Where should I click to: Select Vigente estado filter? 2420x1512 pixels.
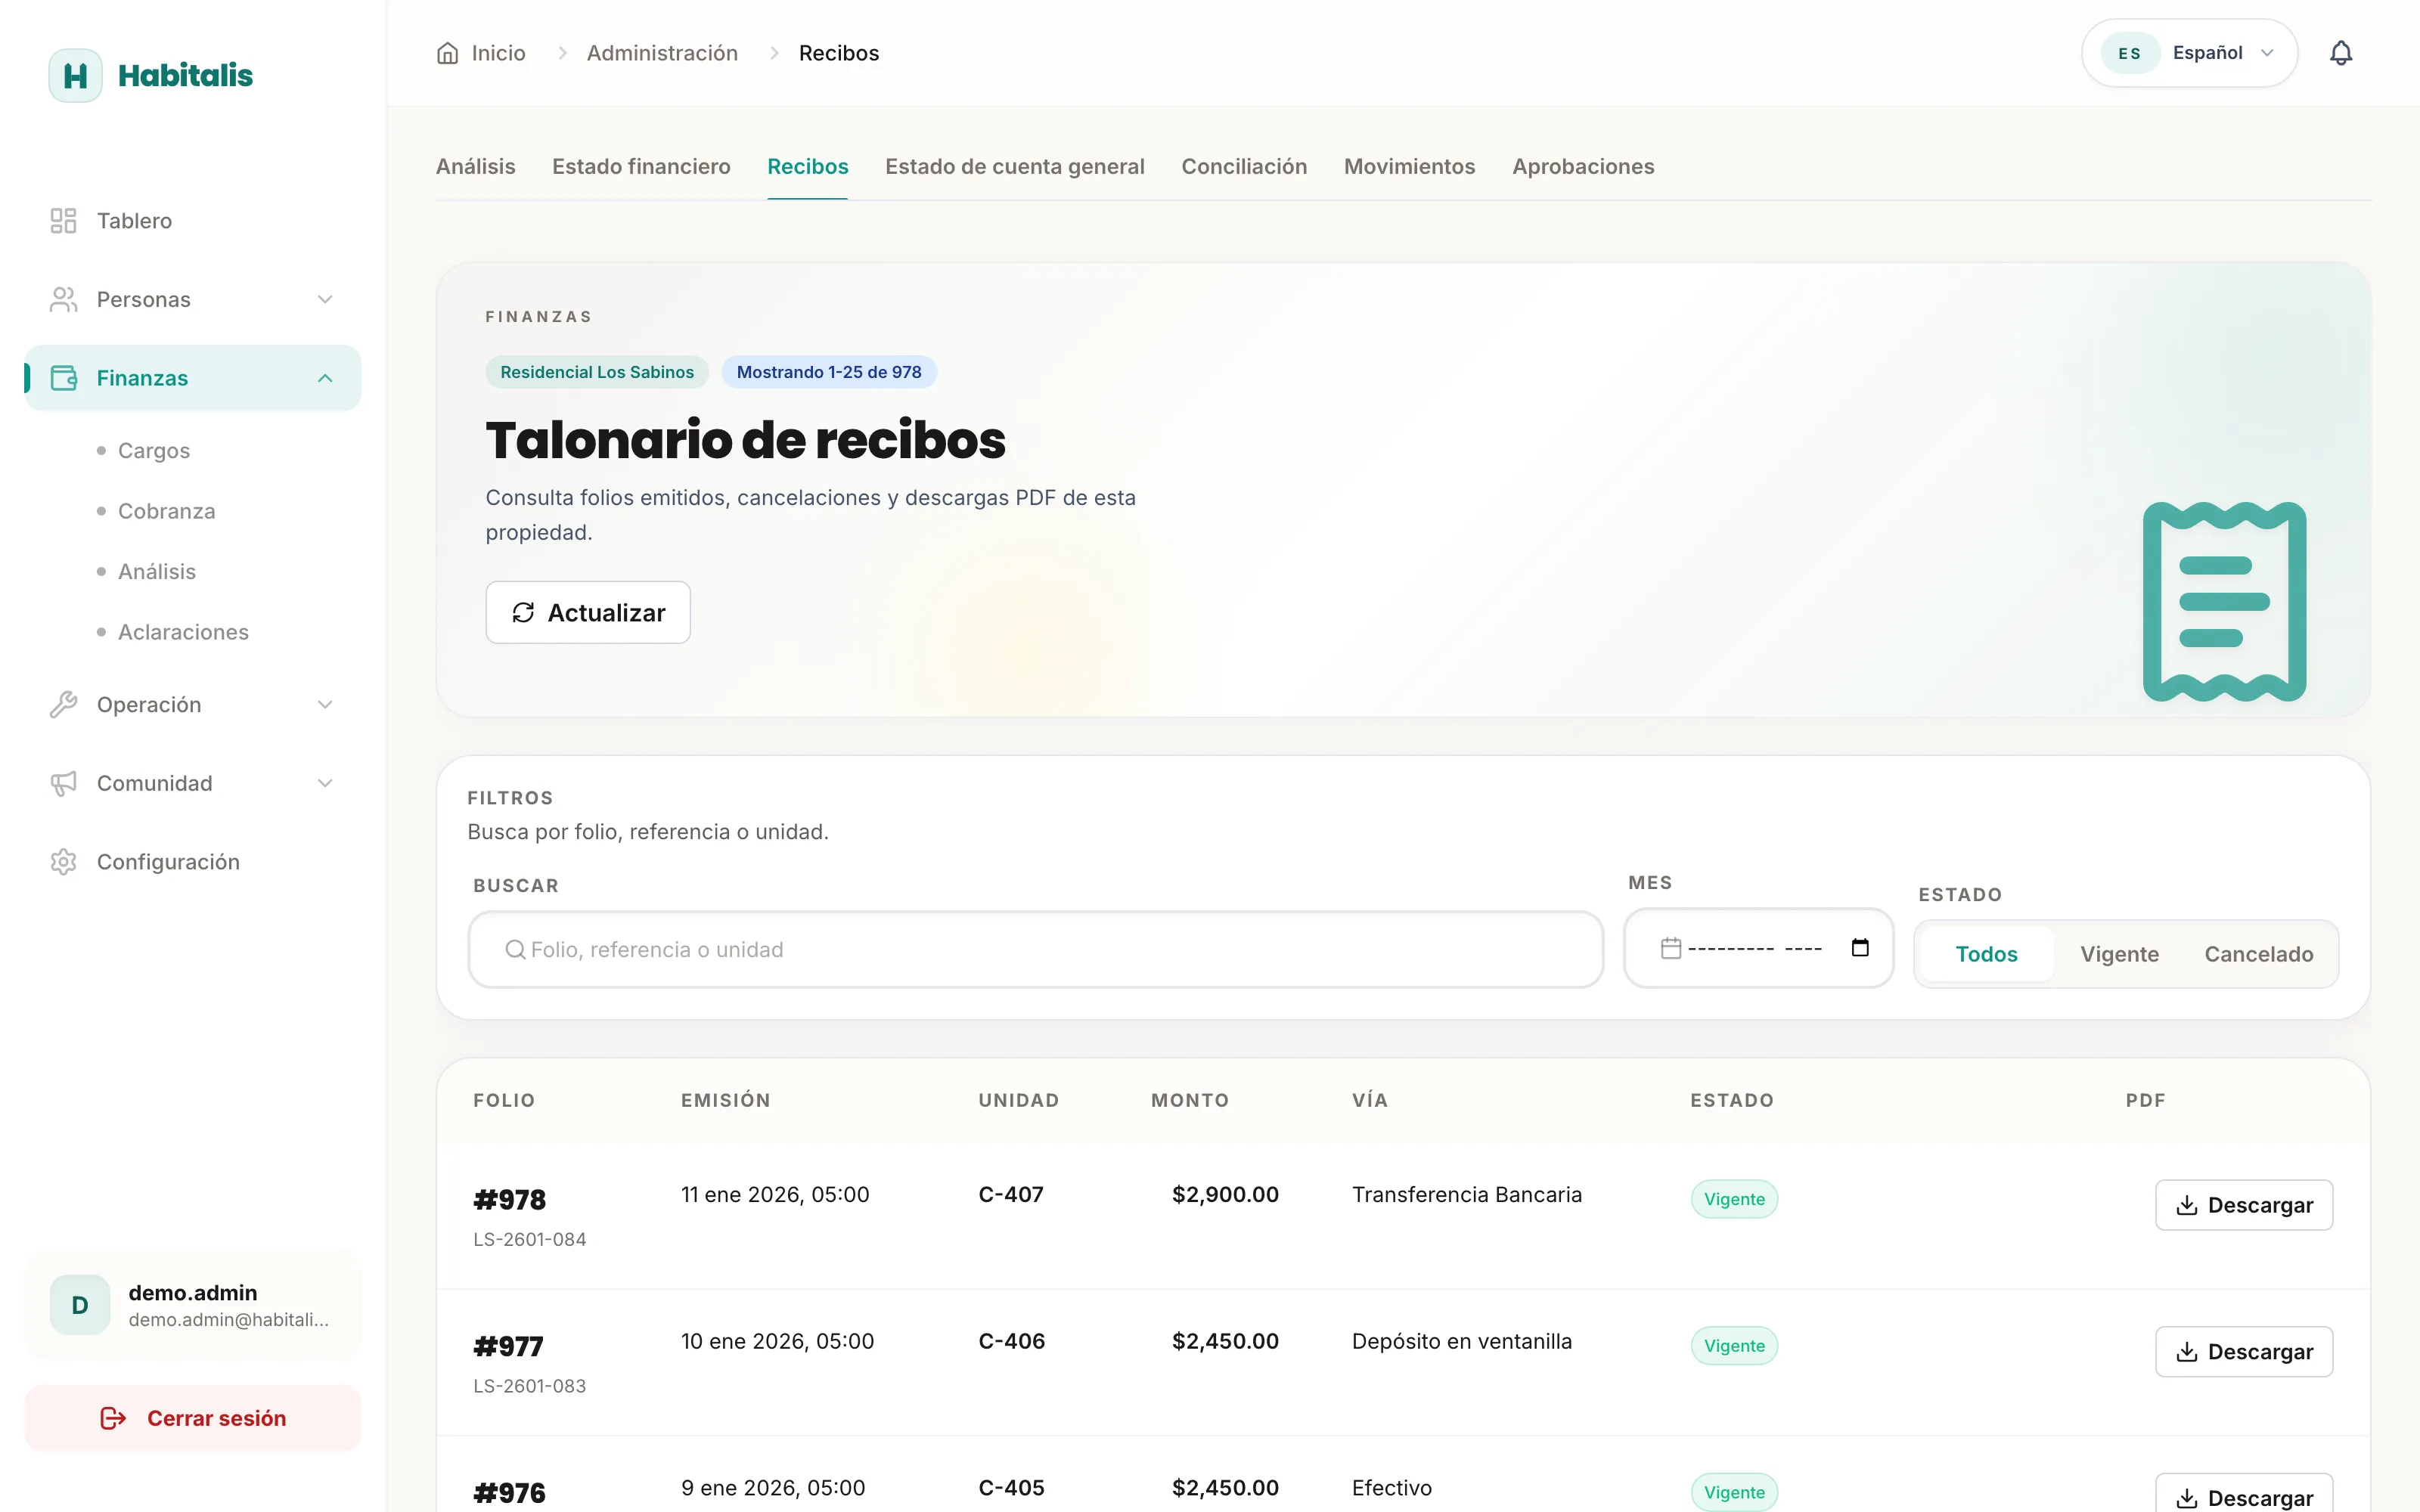pos(2119,954)
